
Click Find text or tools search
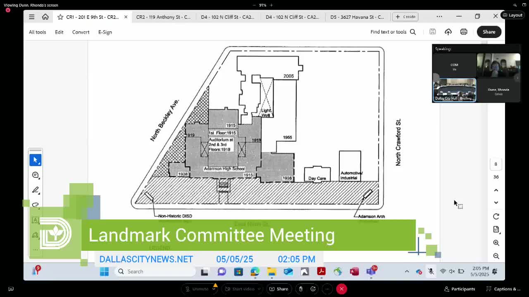393,32
